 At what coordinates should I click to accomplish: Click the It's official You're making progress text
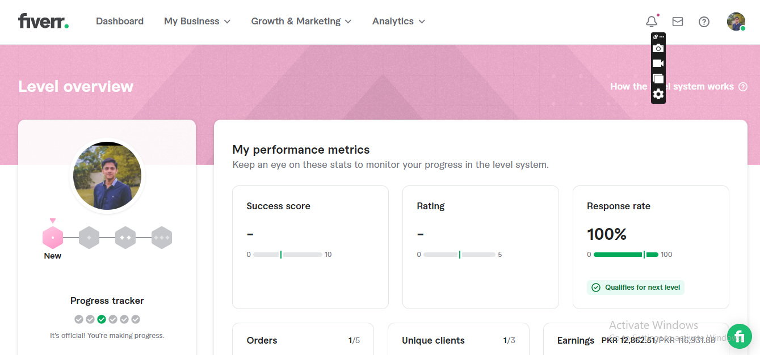click(x=107, y=335)
